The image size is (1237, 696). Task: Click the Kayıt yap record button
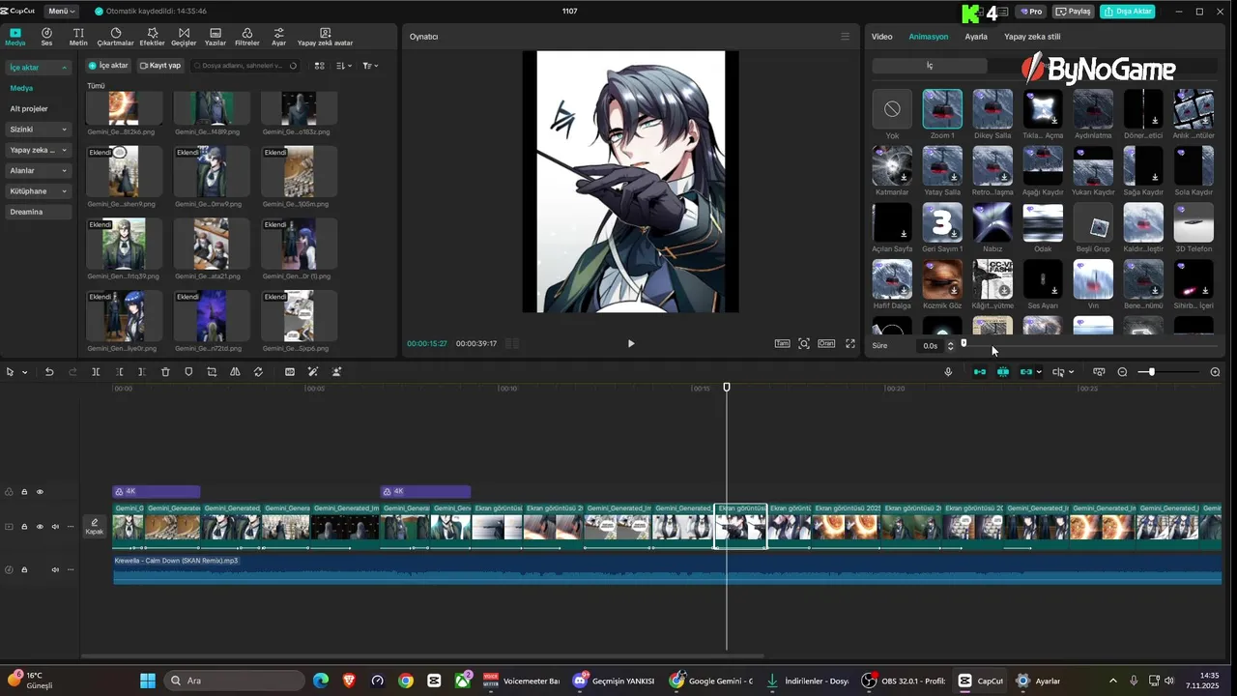click(x=159, y=66)
